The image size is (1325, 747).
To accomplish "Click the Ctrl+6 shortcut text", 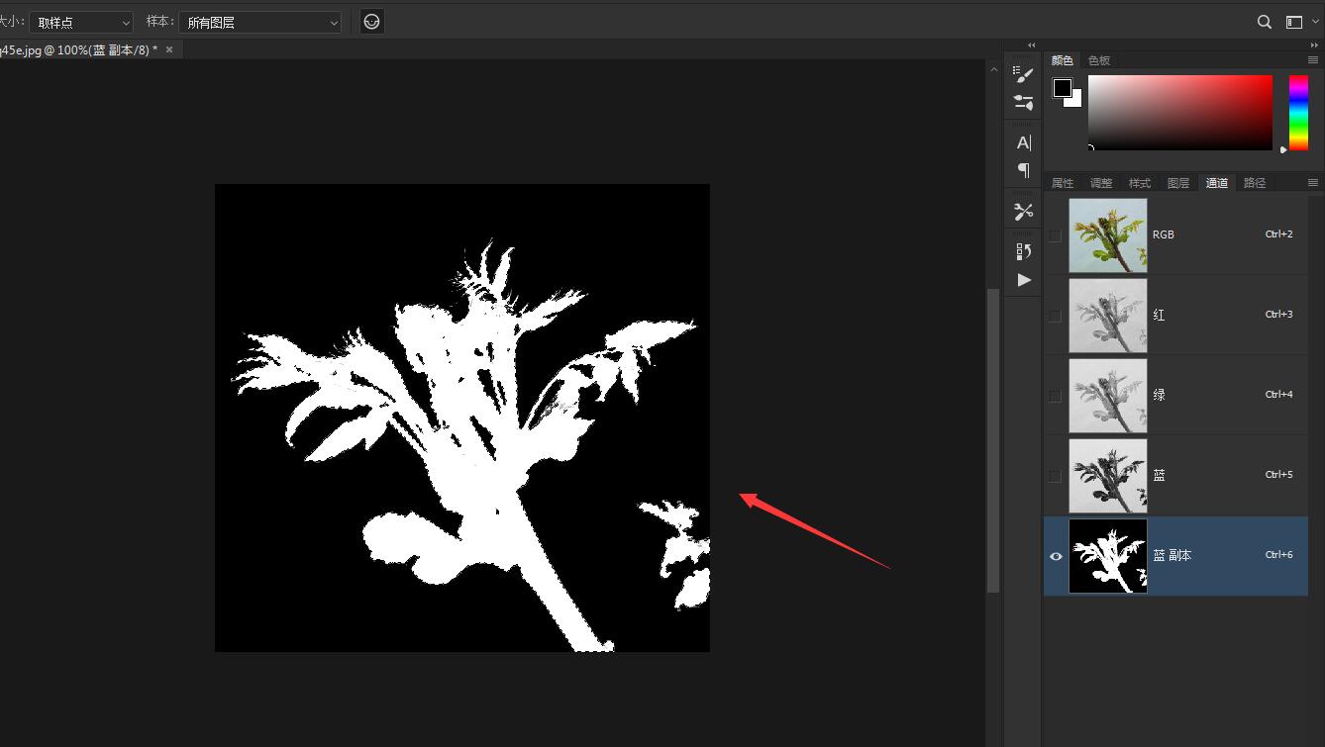I will pos(1278,555).
